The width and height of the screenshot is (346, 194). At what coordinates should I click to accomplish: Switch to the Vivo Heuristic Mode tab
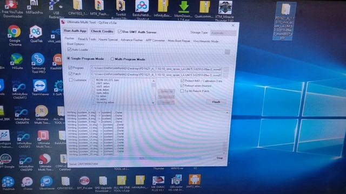pos(205,41)
